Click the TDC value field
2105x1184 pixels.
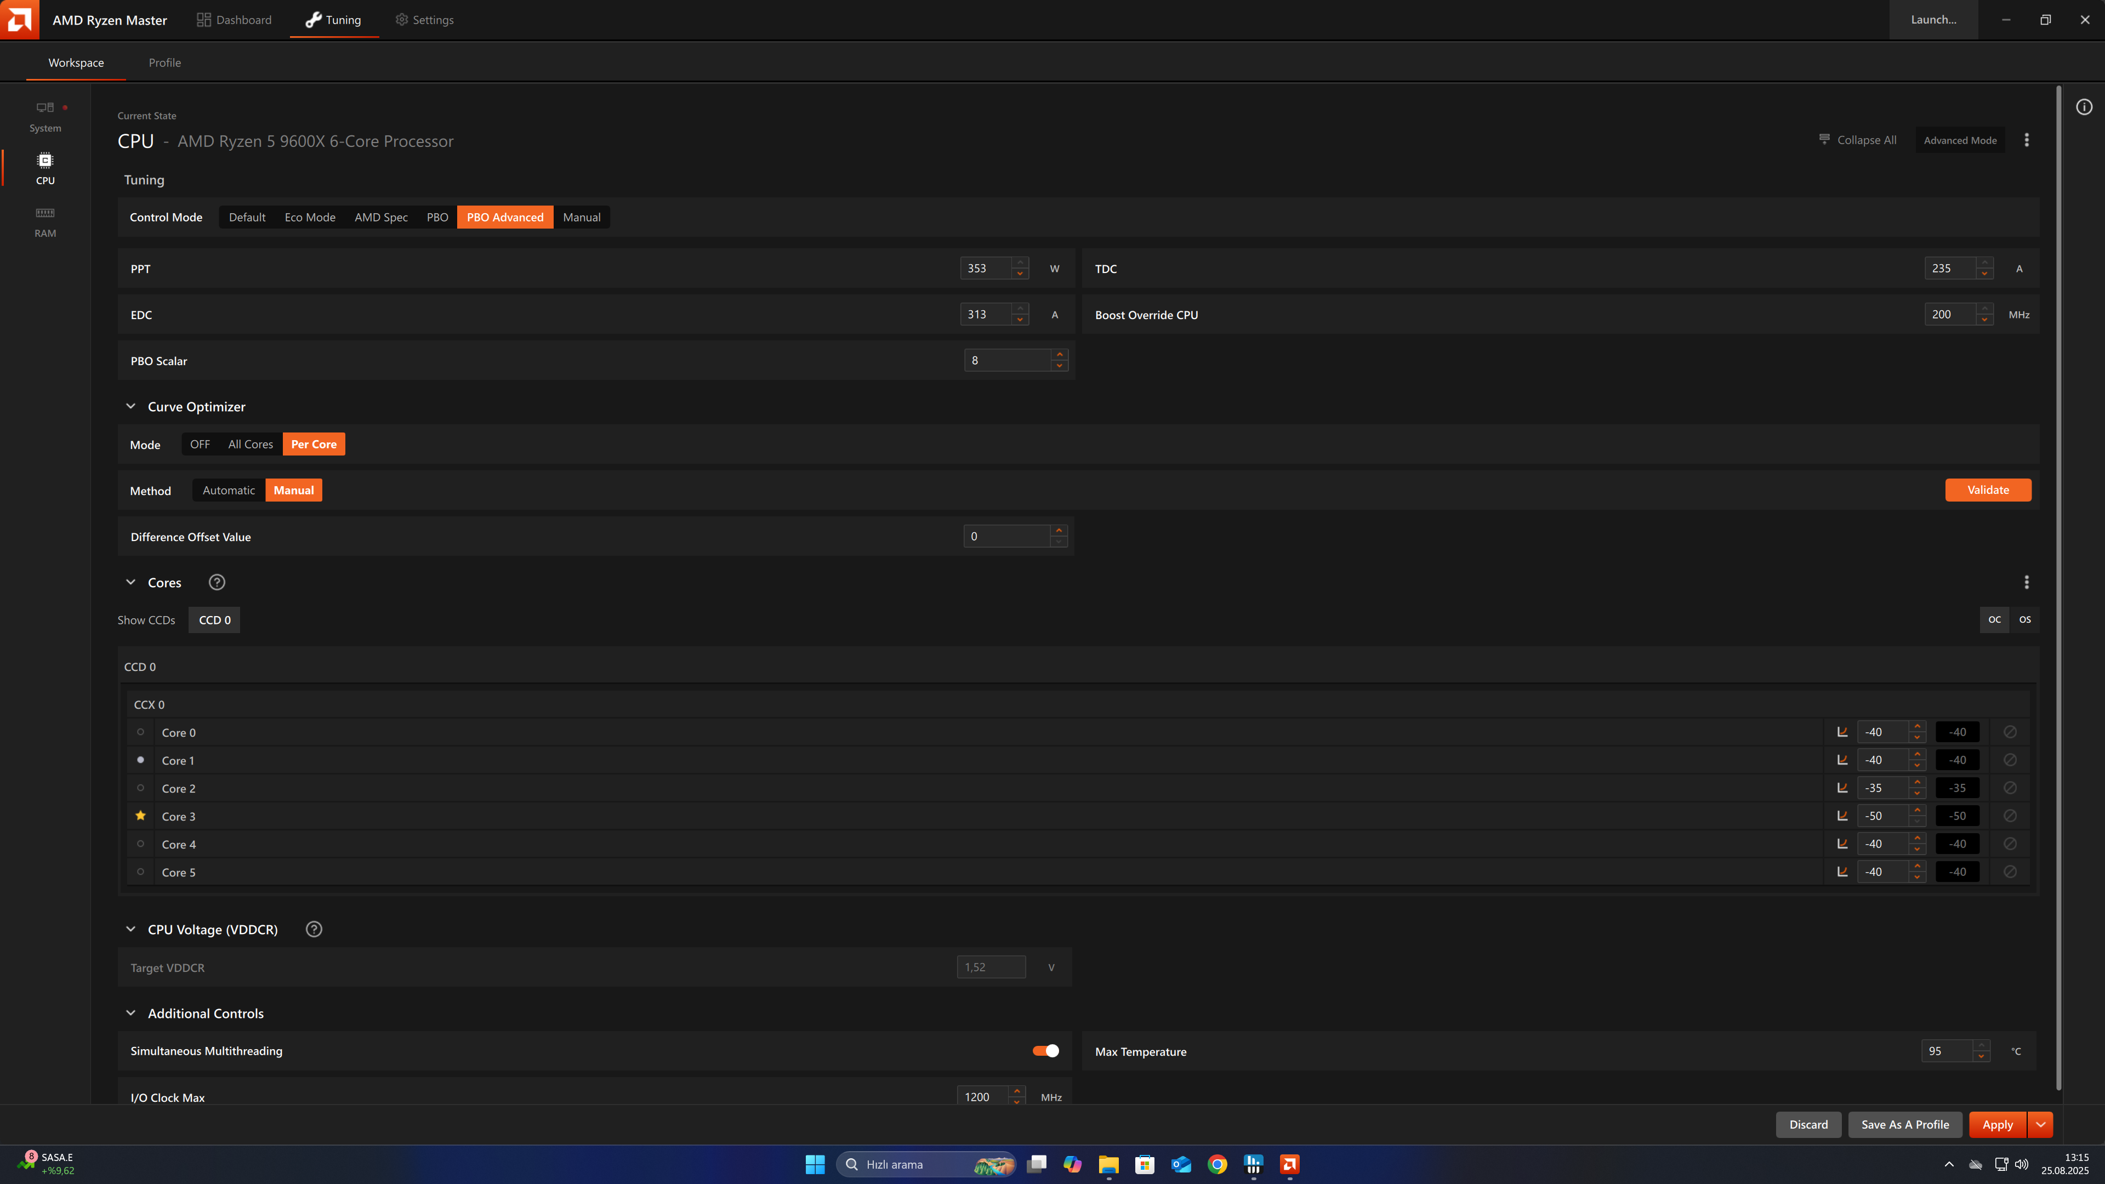[1950, 268]
